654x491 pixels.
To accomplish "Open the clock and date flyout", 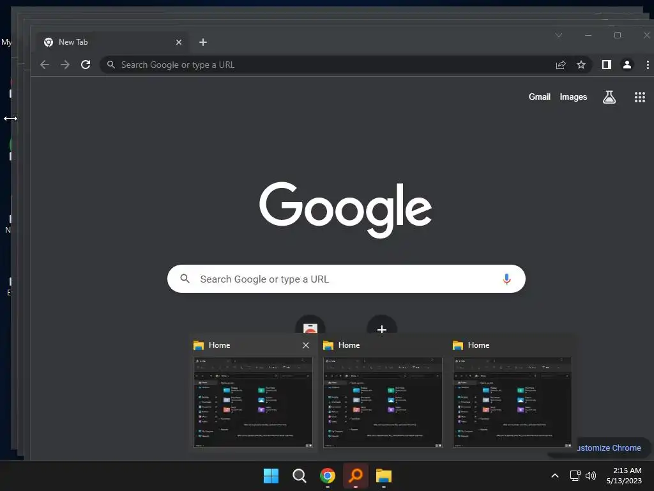I will 625,476.
